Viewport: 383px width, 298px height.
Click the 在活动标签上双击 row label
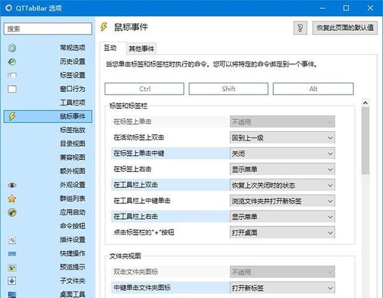(x=139, y=137)
